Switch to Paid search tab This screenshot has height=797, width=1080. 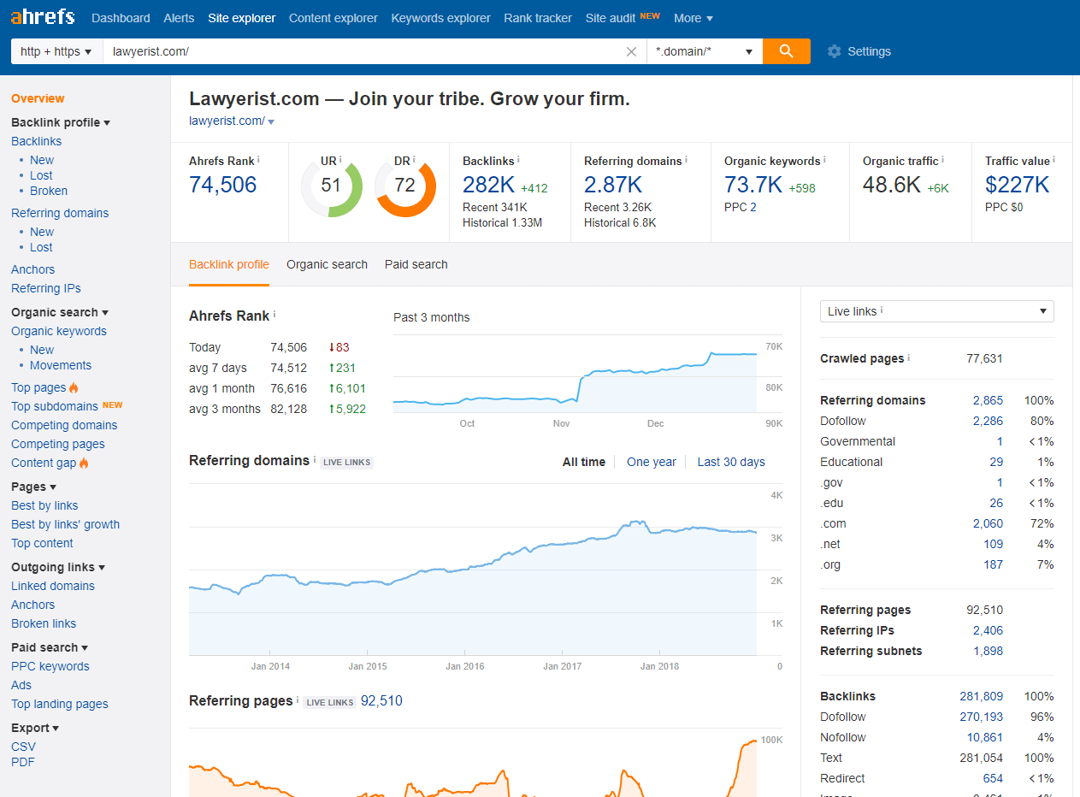(416, 264)
